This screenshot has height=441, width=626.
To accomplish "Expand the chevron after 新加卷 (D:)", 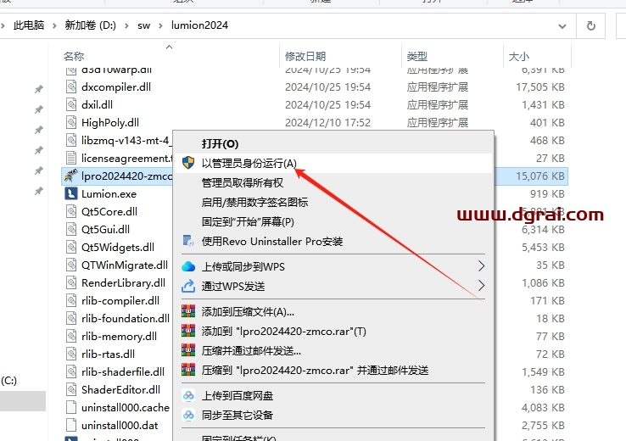I will tap(126, 26).
